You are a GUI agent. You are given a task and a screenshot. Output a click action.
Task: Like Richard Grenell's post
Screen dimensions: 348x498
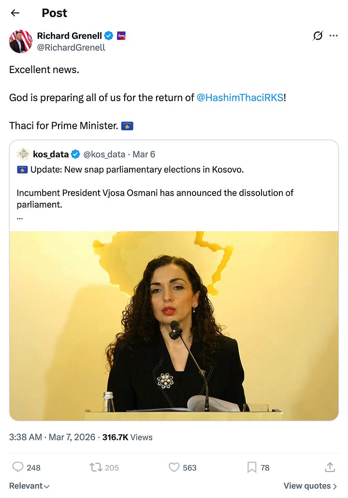pos(174,467)
